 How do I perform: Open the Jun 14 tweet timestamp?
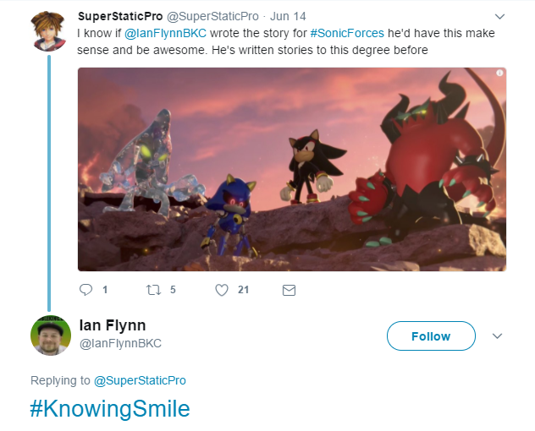tap(288, 16)
